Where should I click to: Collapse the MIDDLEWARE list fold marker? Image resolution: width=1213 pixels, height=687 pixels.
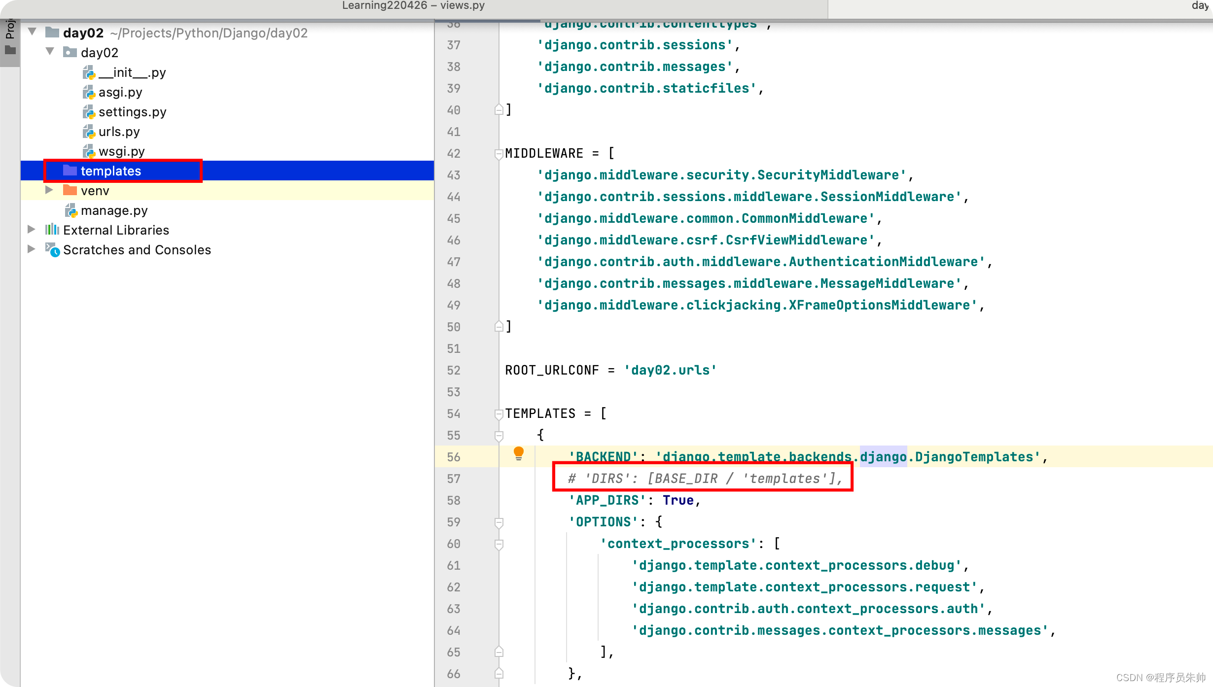click(499, 154)
